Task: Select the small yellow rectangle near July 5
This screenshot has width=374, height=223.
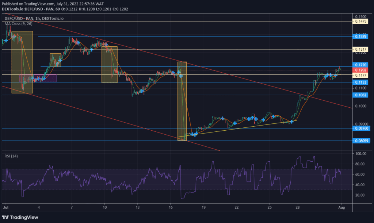Action: click(x=55, y=60)
